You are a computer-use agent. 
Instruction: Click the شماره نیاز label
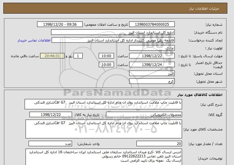point(214,25)
